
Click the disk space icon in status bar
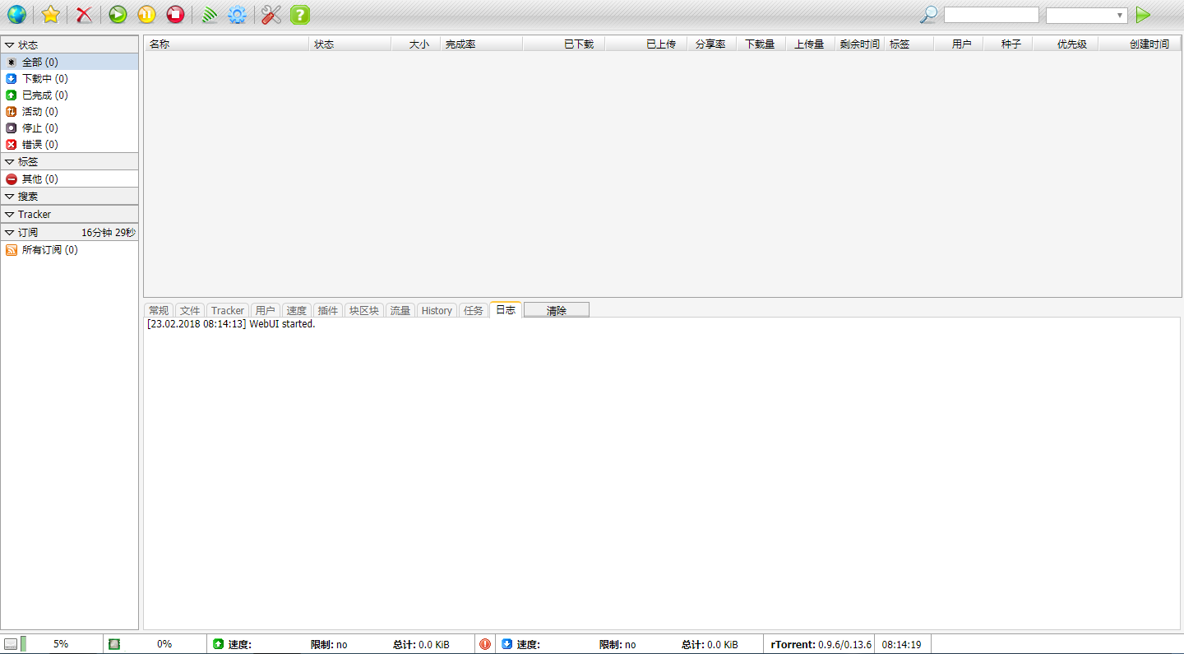pos(11,644)
